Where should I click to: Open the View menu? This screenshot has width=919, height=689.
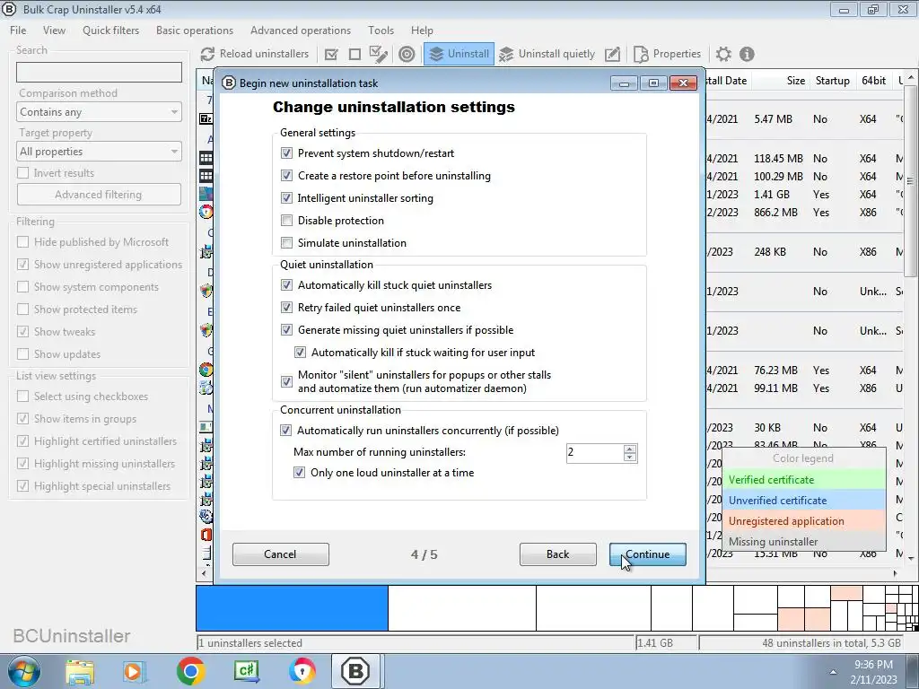[x=54, y=31]
